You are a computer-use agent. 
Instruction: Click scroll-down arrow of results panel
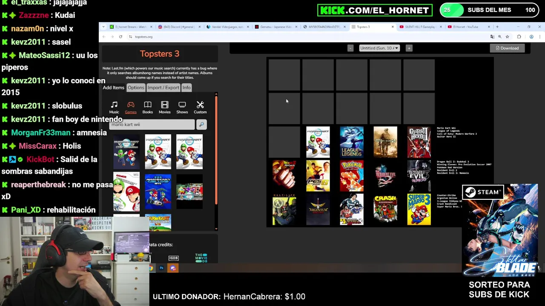[x=216, y=229]
